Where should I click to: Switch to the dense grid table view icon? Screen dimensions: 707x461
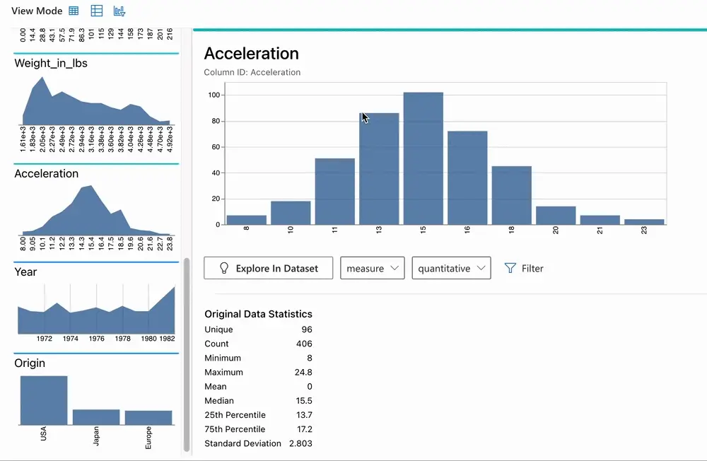pyautogui.click(x=74, y=11)
